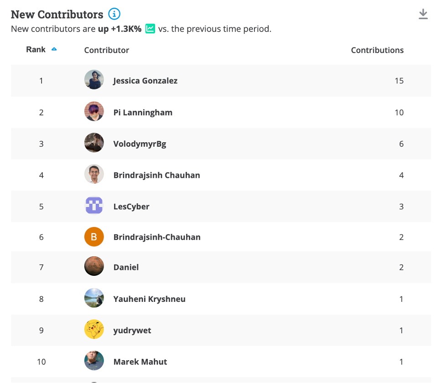Click Pi Lanningham's avatar picture
The width and height of the screenshot is (447, 383).
pos(94,111)
